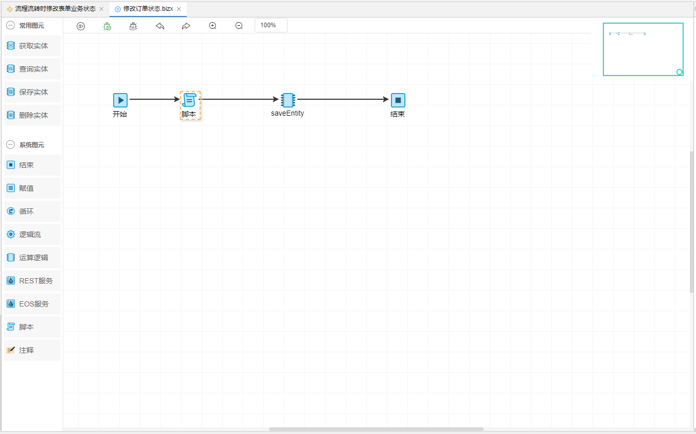The width and height of the screenshot is (696, 434).
Task: Select the 脚本 script node on canvas
Action: click(x=189, y=100)
